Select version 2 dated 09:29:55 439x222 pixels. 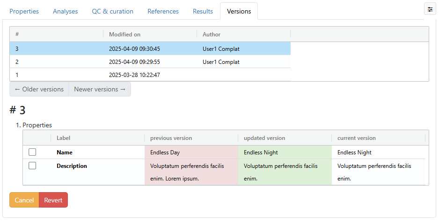pos(150,62)
